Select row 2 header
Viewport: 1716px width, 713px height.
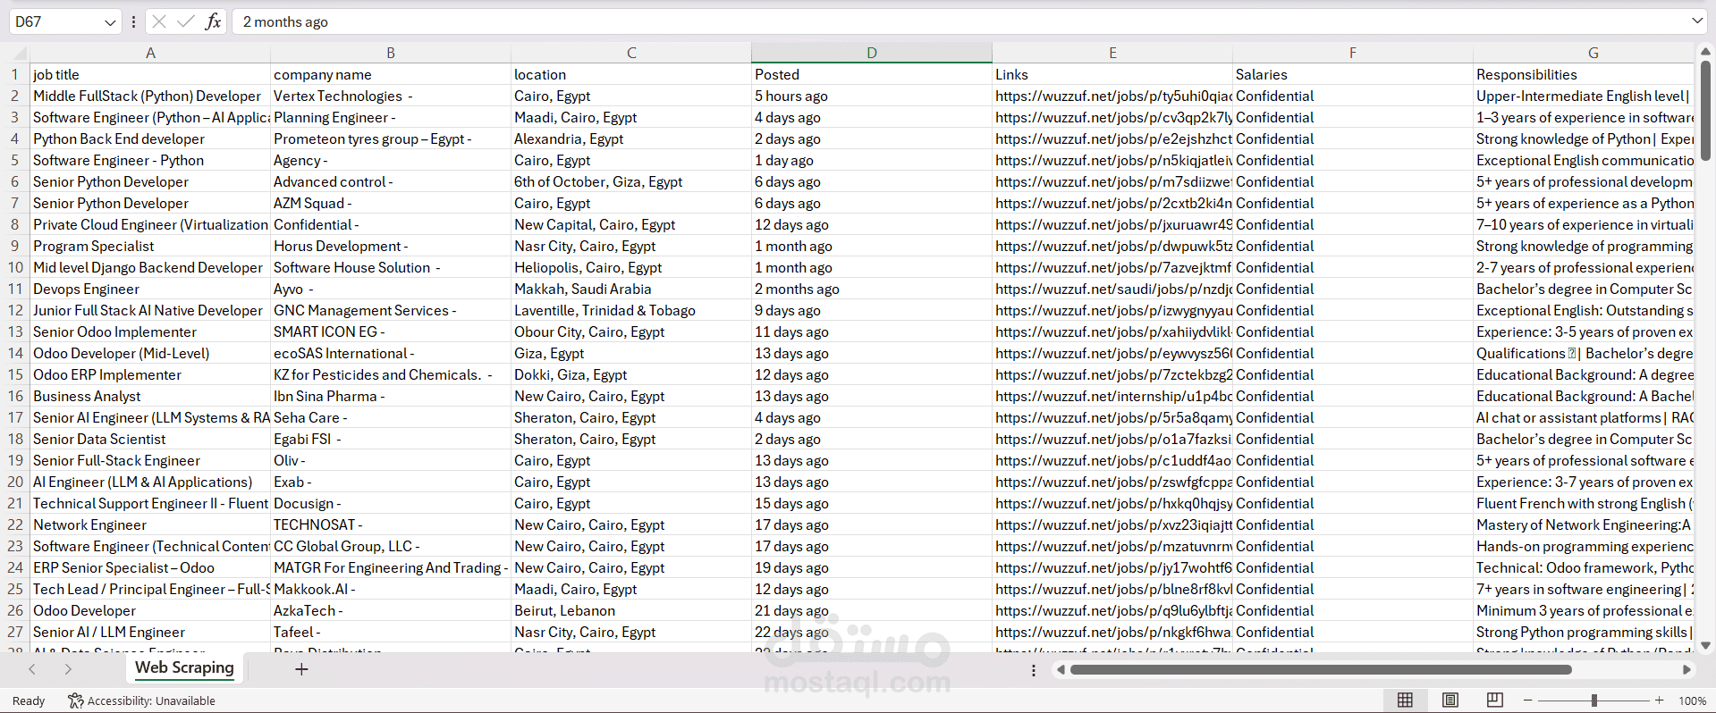(x=15, y=96)
